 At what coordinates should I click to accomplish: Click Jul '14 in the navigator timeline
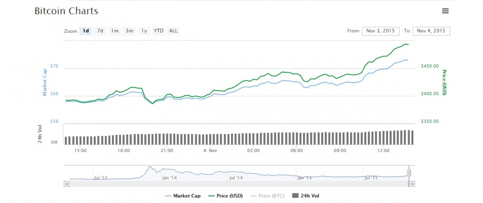(x=236, y=177)
